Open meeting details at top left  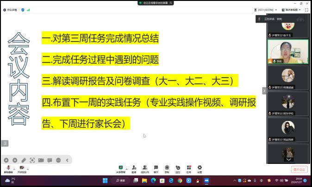10,10
